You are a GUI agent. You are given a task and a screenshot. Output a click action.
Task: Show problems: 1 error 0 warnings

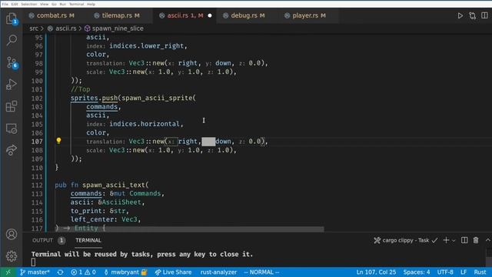click(x=83, y=272)
